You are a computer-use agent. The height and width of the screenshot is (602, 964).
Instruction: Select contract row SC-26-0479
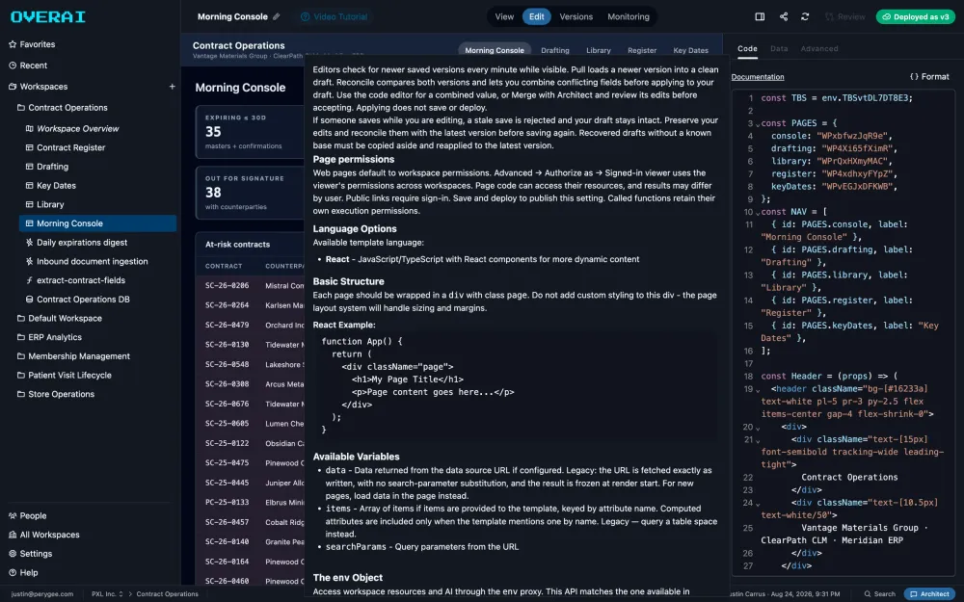[x=251, y=325]
